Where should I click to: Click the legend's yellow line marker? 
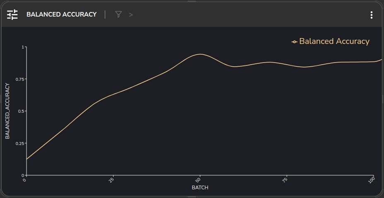(294, 42)
